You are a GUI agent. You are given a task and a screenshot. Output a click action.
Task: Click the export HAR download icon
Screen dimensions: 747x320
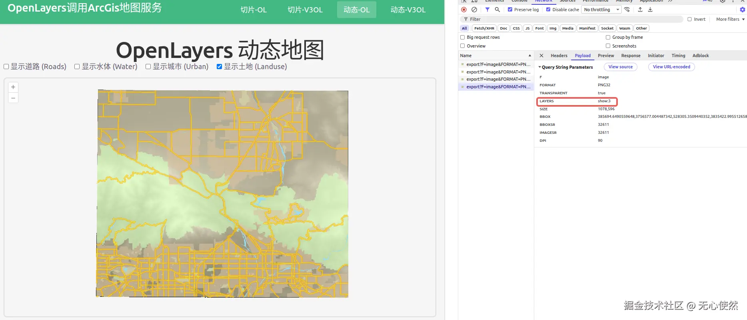(650, 10)
